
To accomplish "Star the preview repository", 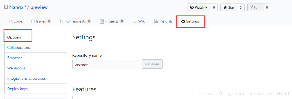I will click(x=229, y=7).
